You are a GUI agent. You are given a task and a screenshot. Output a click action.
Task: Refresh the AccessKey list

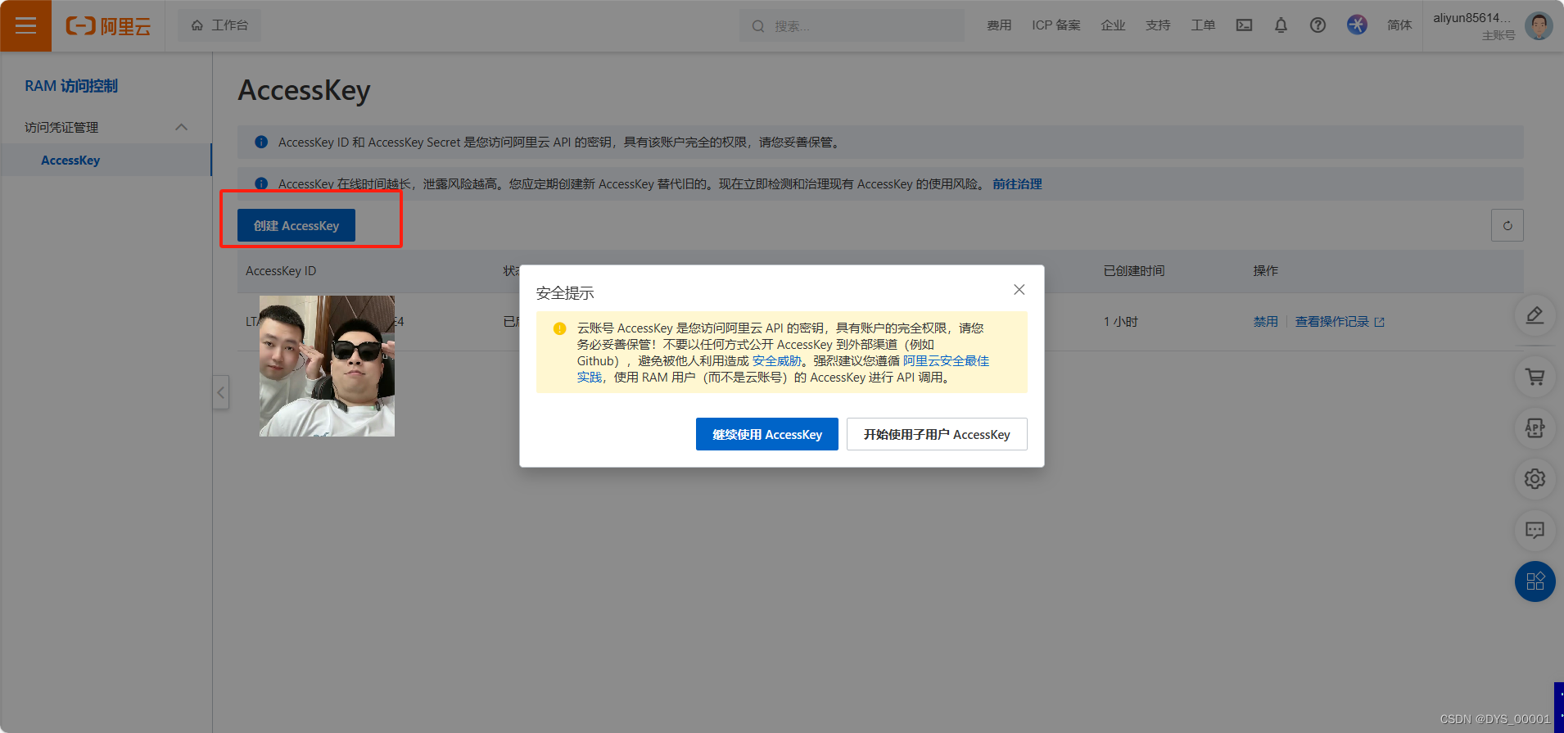(x=1507, y=225)
